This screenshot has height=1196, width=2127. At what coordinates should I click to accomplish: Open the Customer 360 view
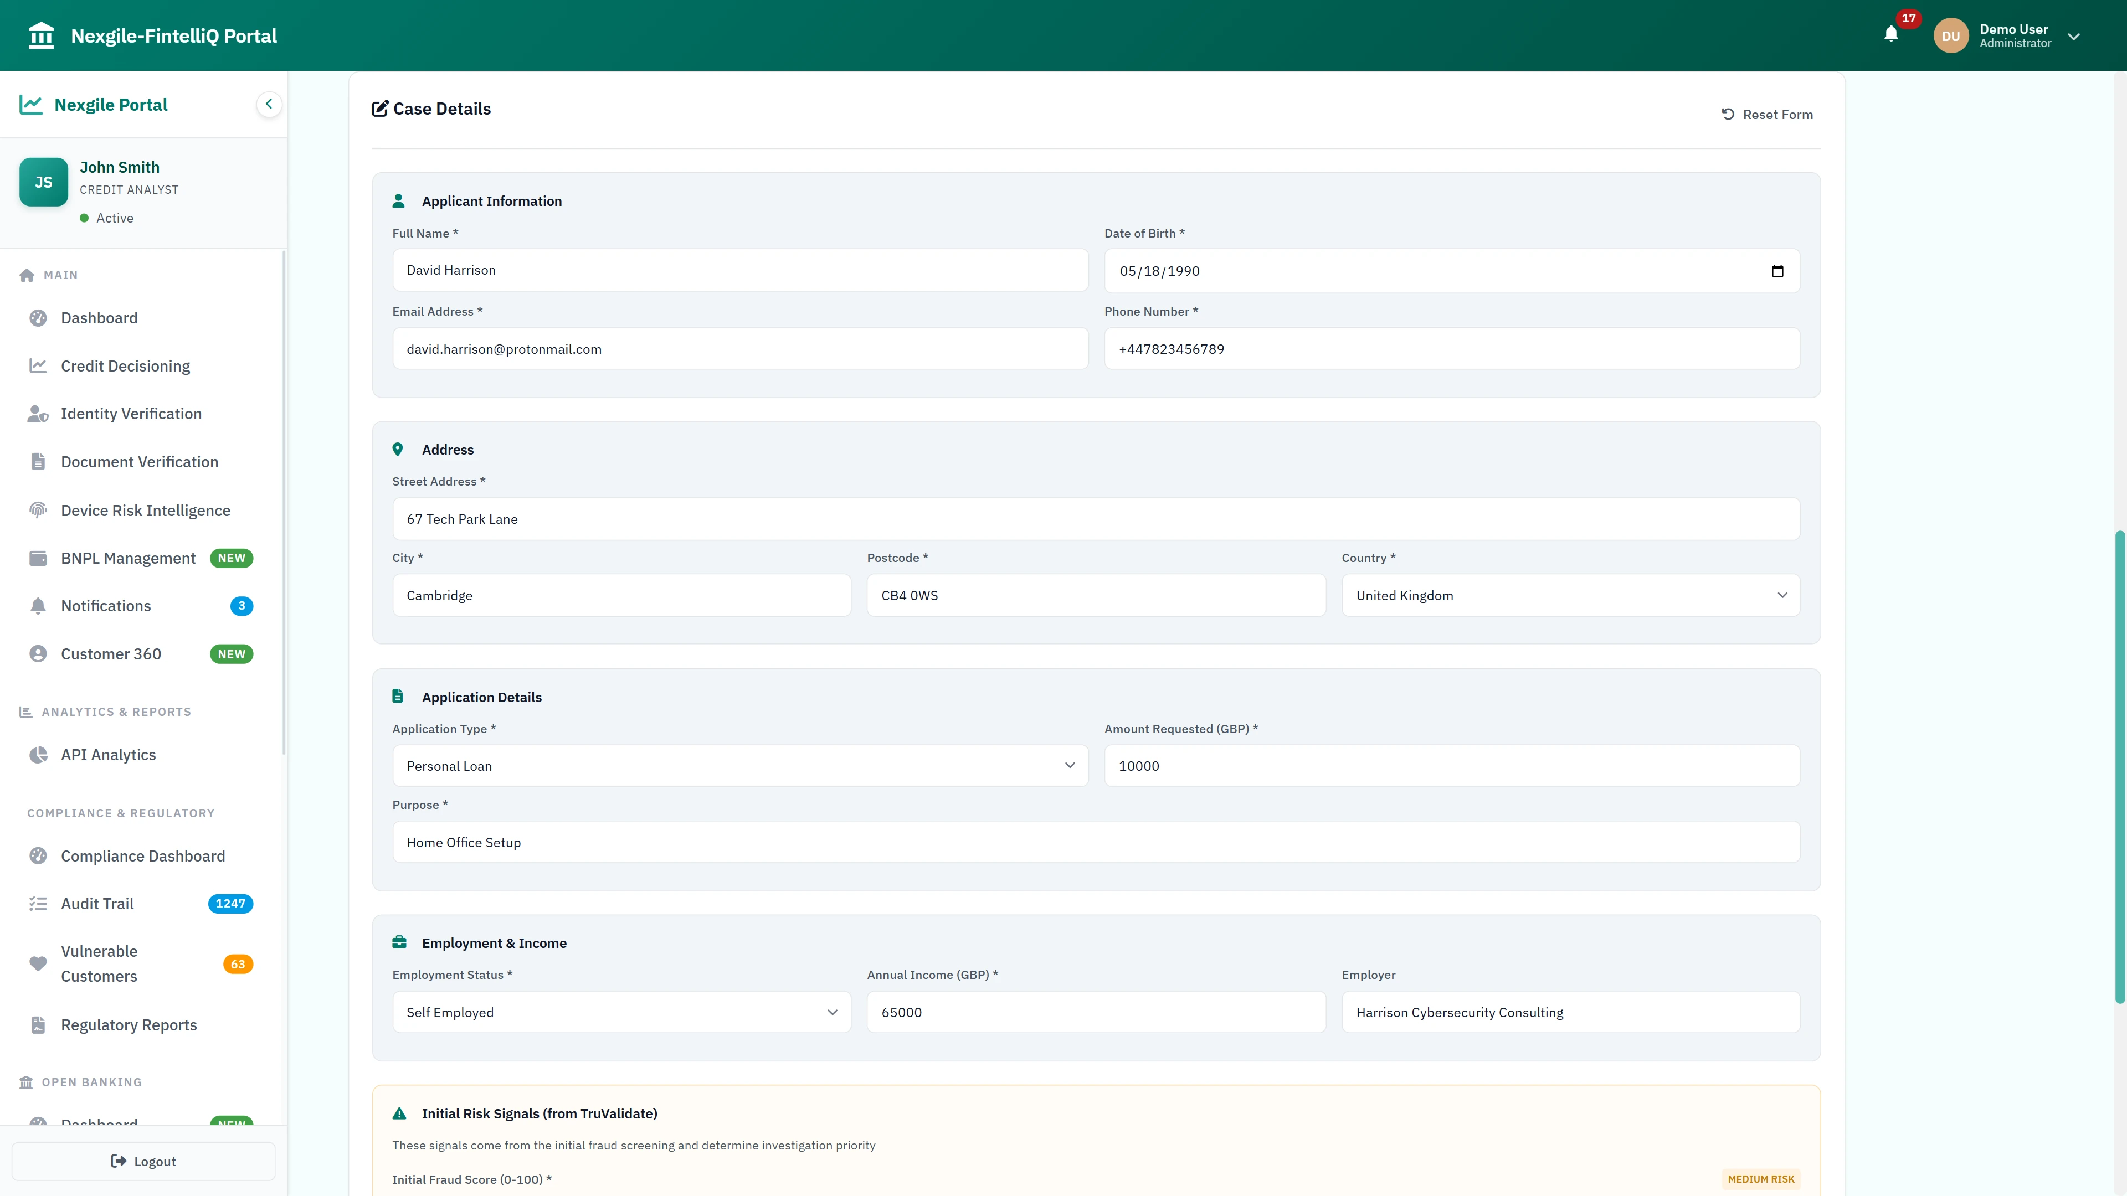(111, 653)
